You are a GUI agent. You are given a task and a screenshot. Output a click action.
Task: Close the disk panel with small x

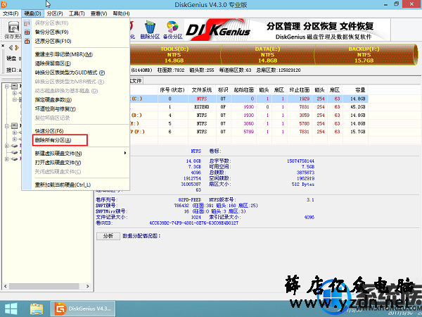(x=3, y=46)
